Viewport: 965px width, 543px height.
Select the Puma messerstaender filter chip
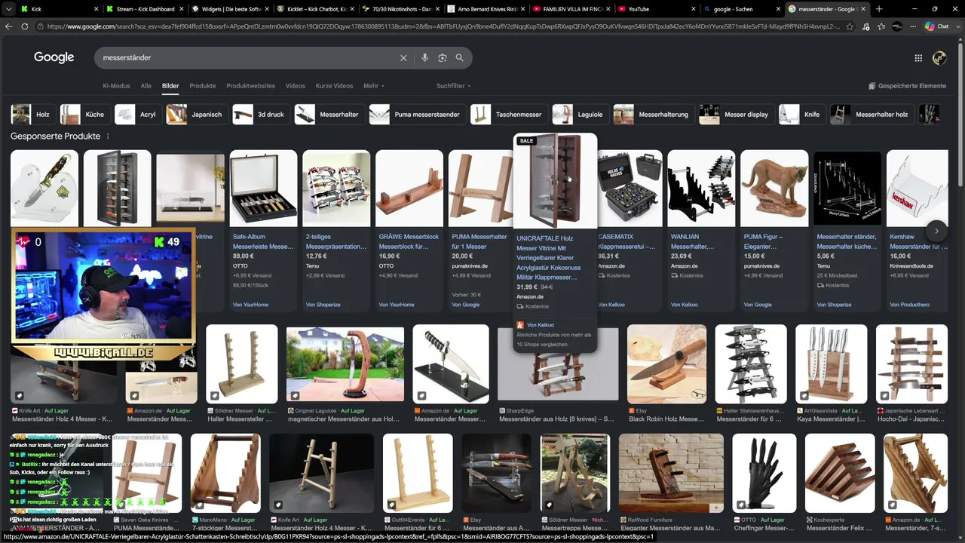[x=416, y=115]
